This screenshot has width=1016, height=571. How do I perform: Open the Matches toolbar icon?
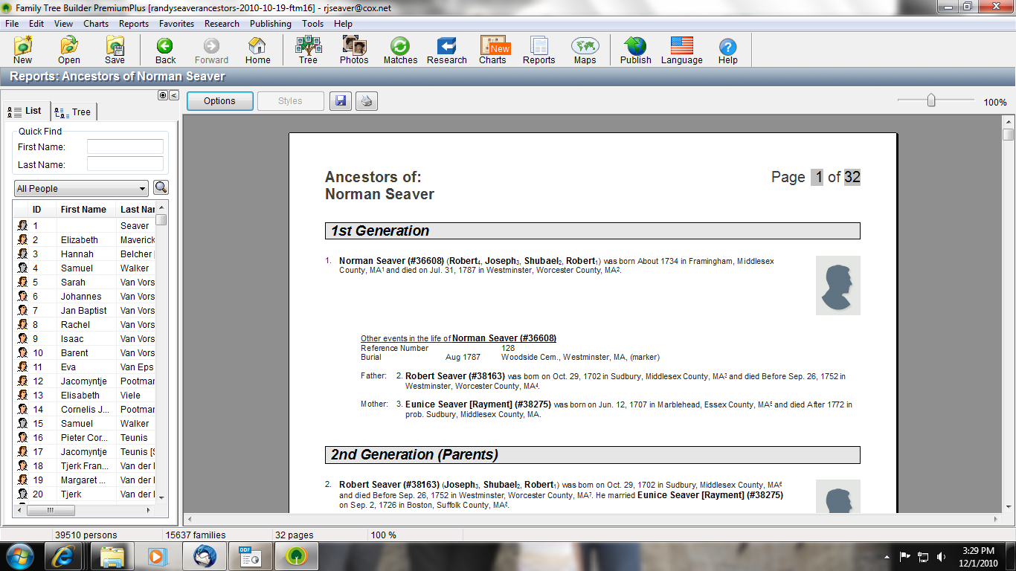[x=400, y=50]
